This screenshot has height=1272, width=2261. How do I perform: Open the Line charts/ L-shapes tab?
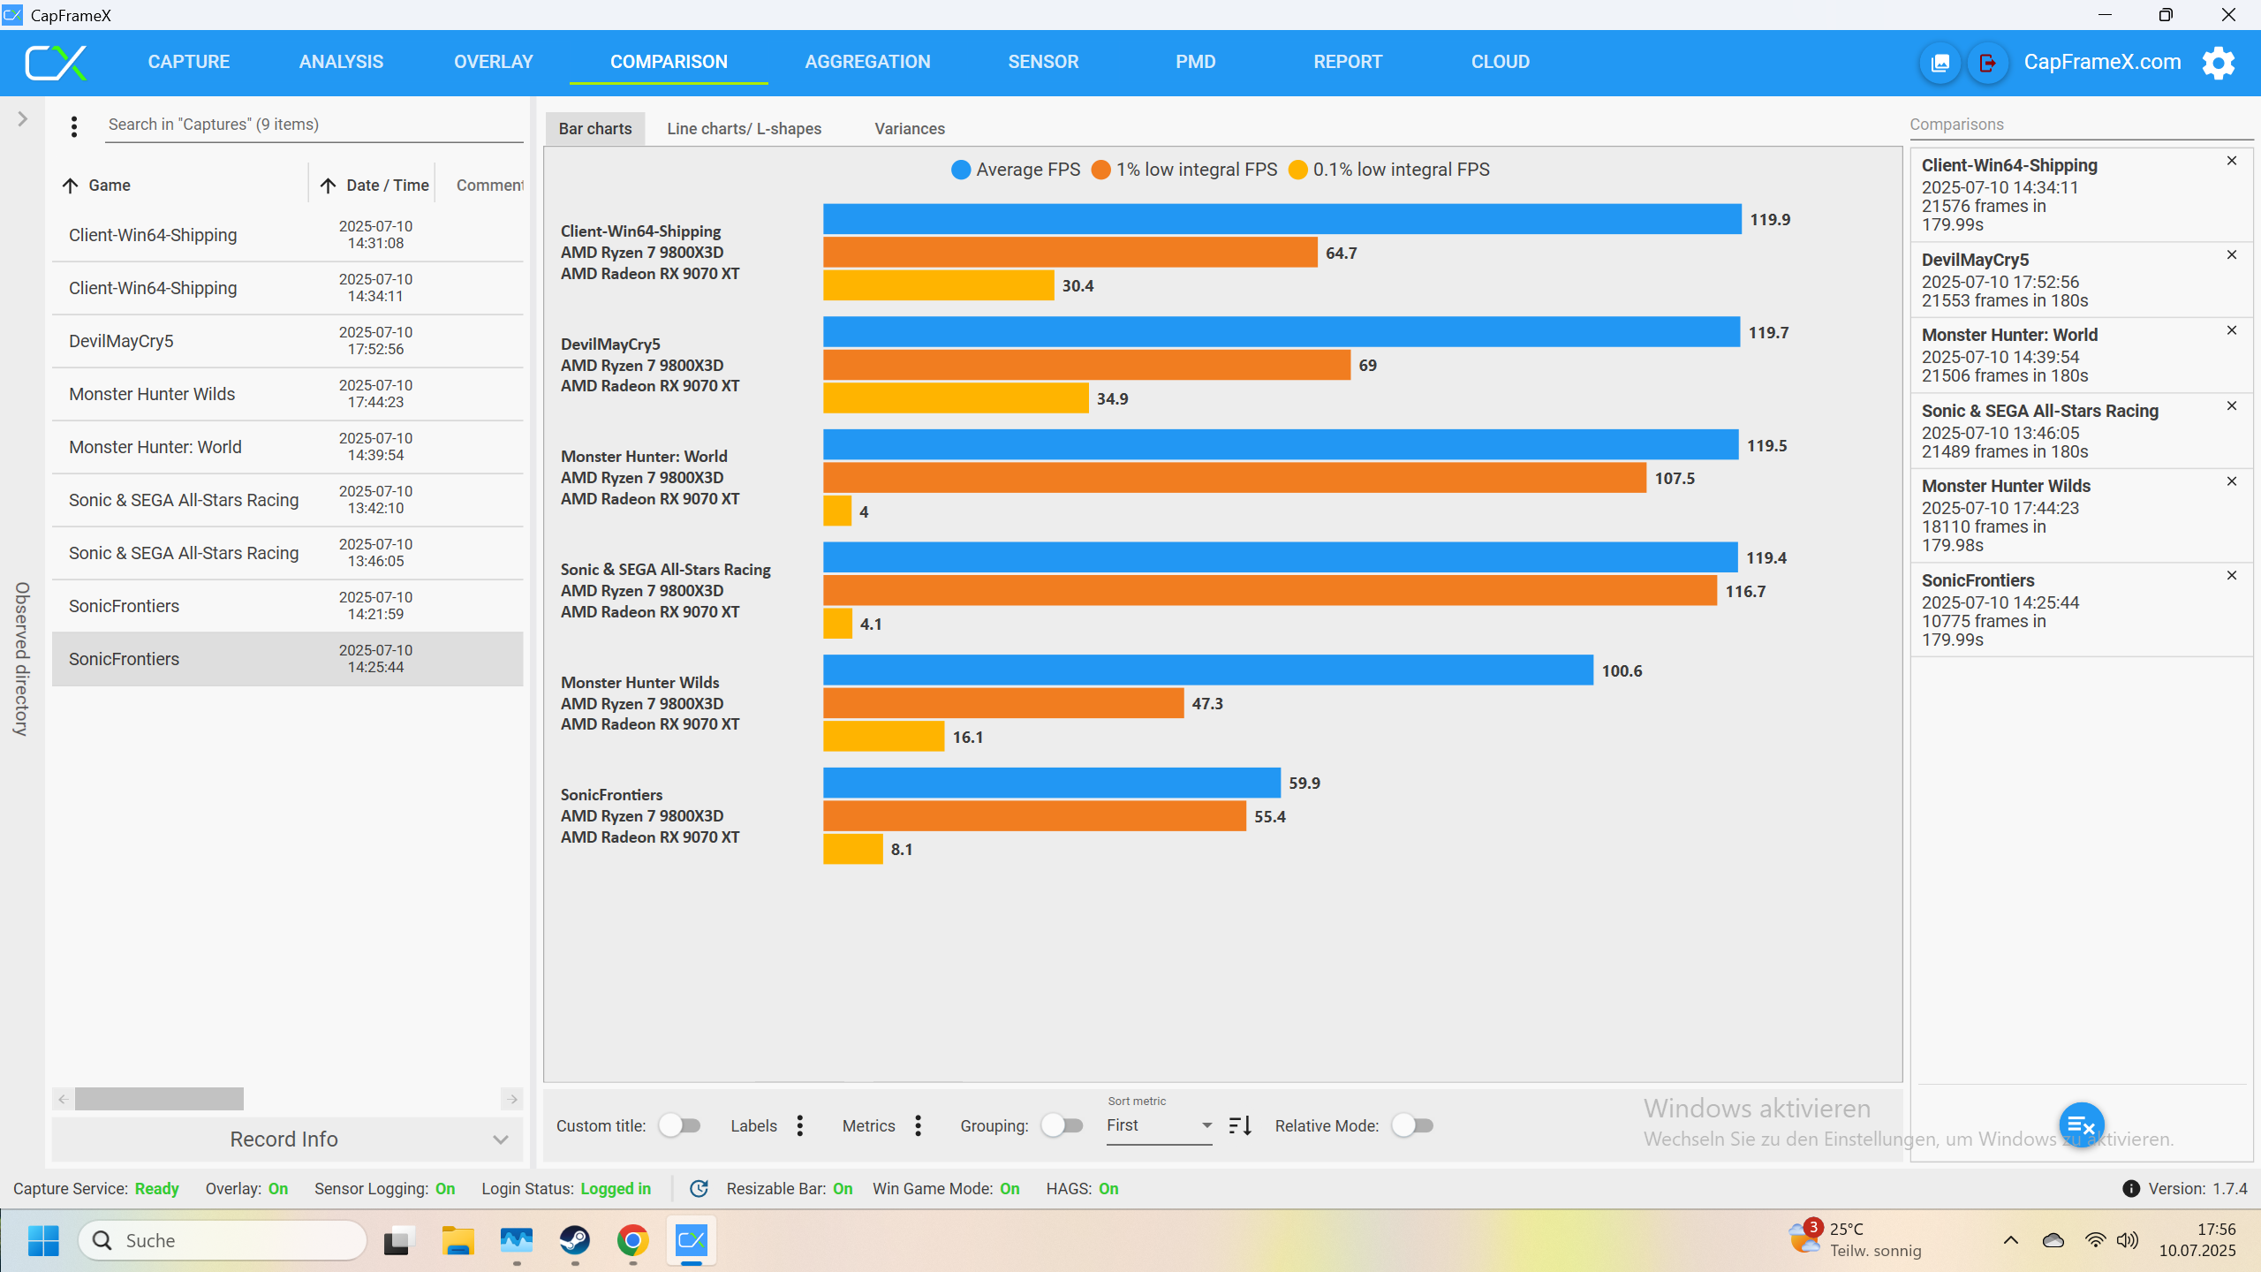(x=744, y=129)
